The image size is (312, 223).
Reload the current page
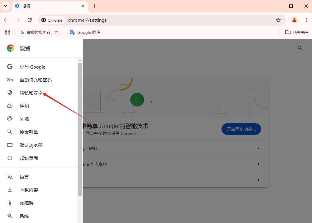point(29,20)
